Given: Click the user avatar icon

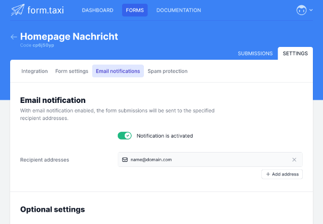Looking at the screenshot, I should coord(302,10).
